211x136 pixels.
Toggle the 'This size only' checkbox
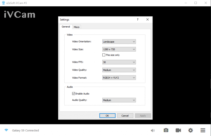[x=104, y=55]
